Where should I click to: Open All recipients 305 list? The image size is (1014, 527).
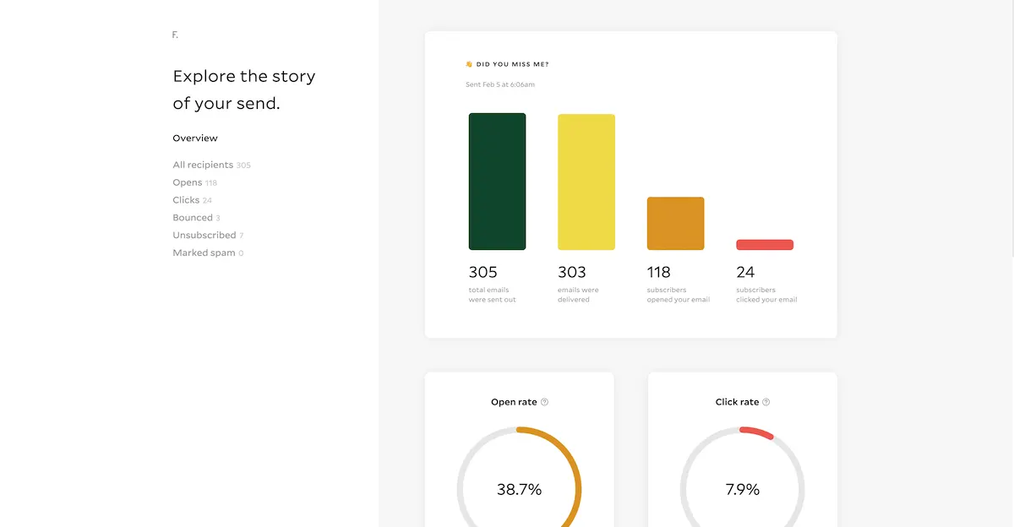click(211, 165)
